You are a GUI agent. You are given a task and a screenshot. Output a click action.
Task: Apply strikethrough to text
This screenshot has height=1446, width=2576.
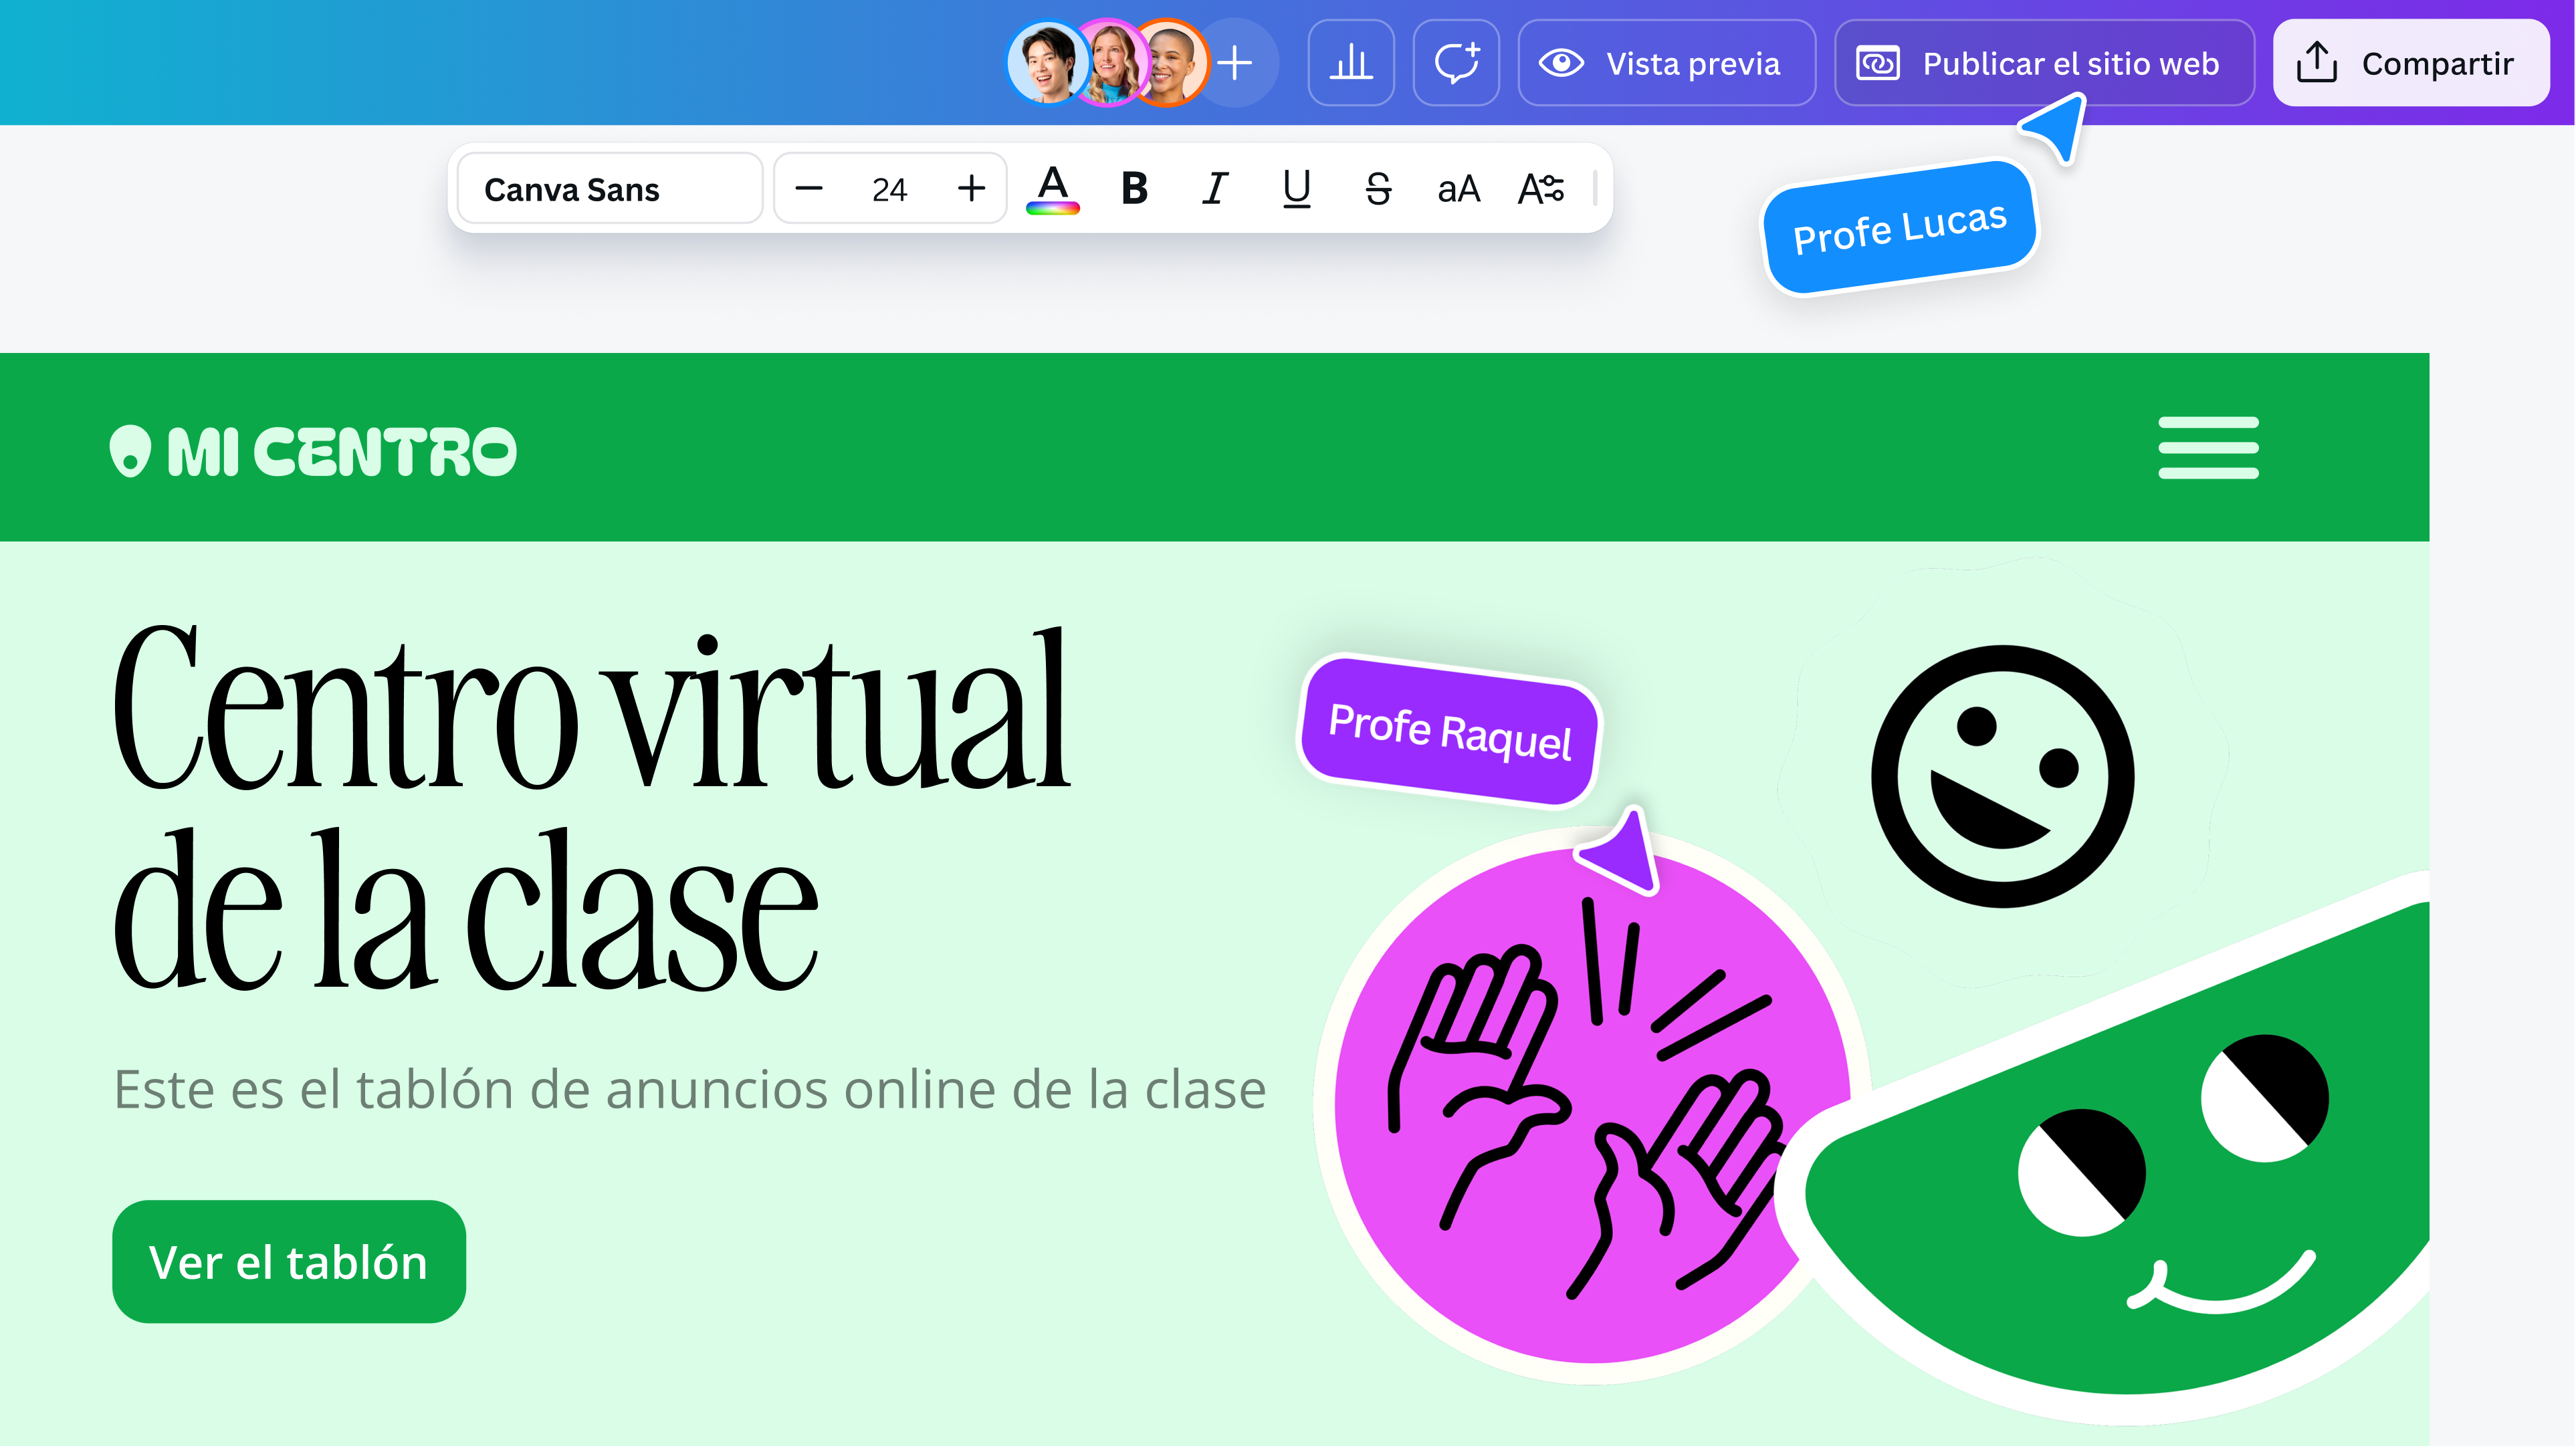[1378, 189]
